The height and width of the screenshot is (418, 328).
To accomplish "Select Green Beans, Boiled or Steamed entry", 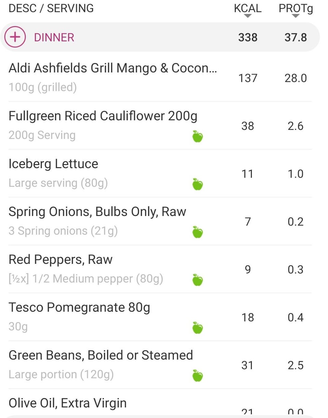I will 160,365.
